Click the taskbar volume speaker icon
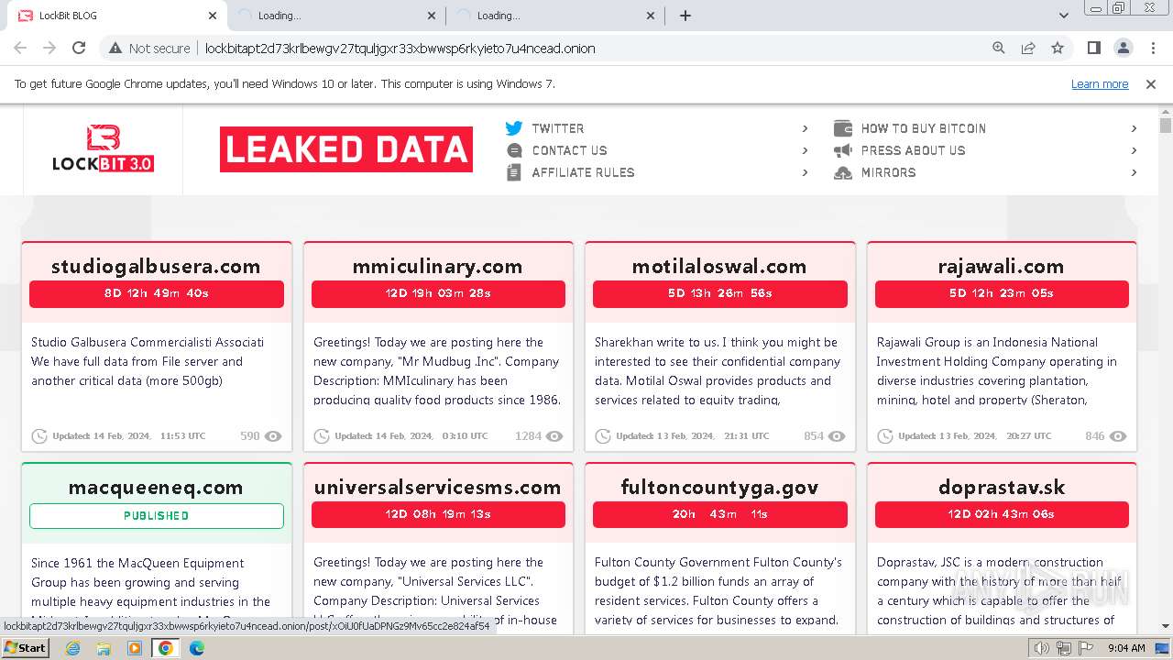This screenshot has height=660, width=1173. tap(1042, 648)
